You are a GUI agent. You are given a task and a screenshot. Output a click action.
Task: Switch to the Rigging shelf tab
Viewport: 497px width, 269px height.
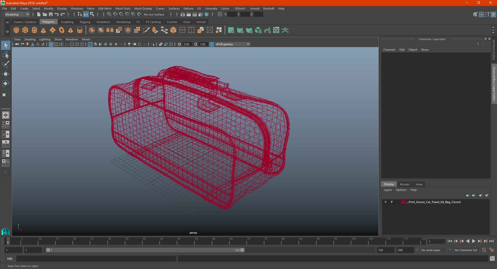[x=85, y=22]
